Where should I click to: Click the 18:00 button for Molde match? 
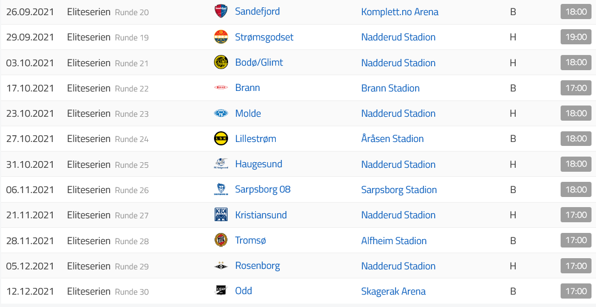576,113
